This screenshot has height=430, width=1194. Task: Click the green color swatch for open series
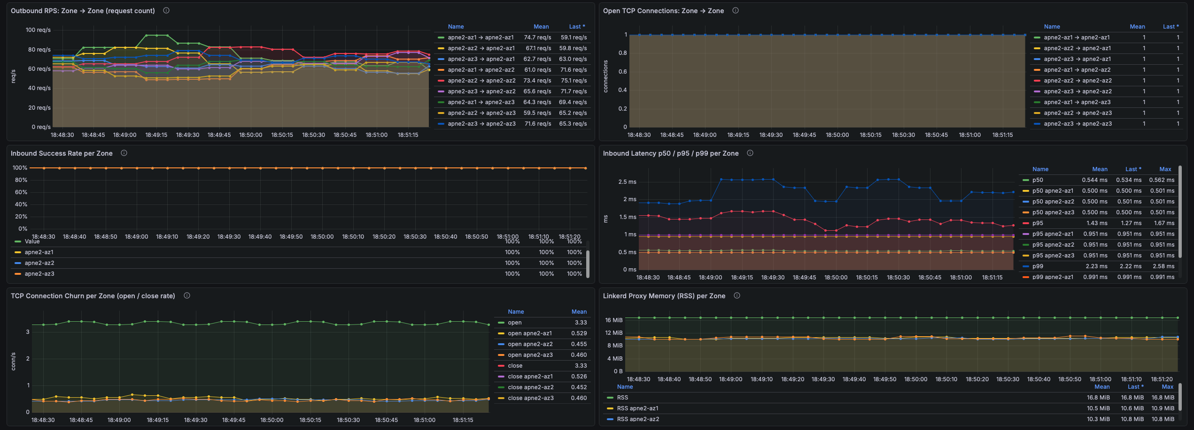pos(501,323)
